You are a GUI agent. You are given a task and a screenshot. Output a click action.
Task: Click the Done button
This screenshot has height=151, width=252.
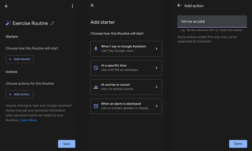click(x=238, y=144)
